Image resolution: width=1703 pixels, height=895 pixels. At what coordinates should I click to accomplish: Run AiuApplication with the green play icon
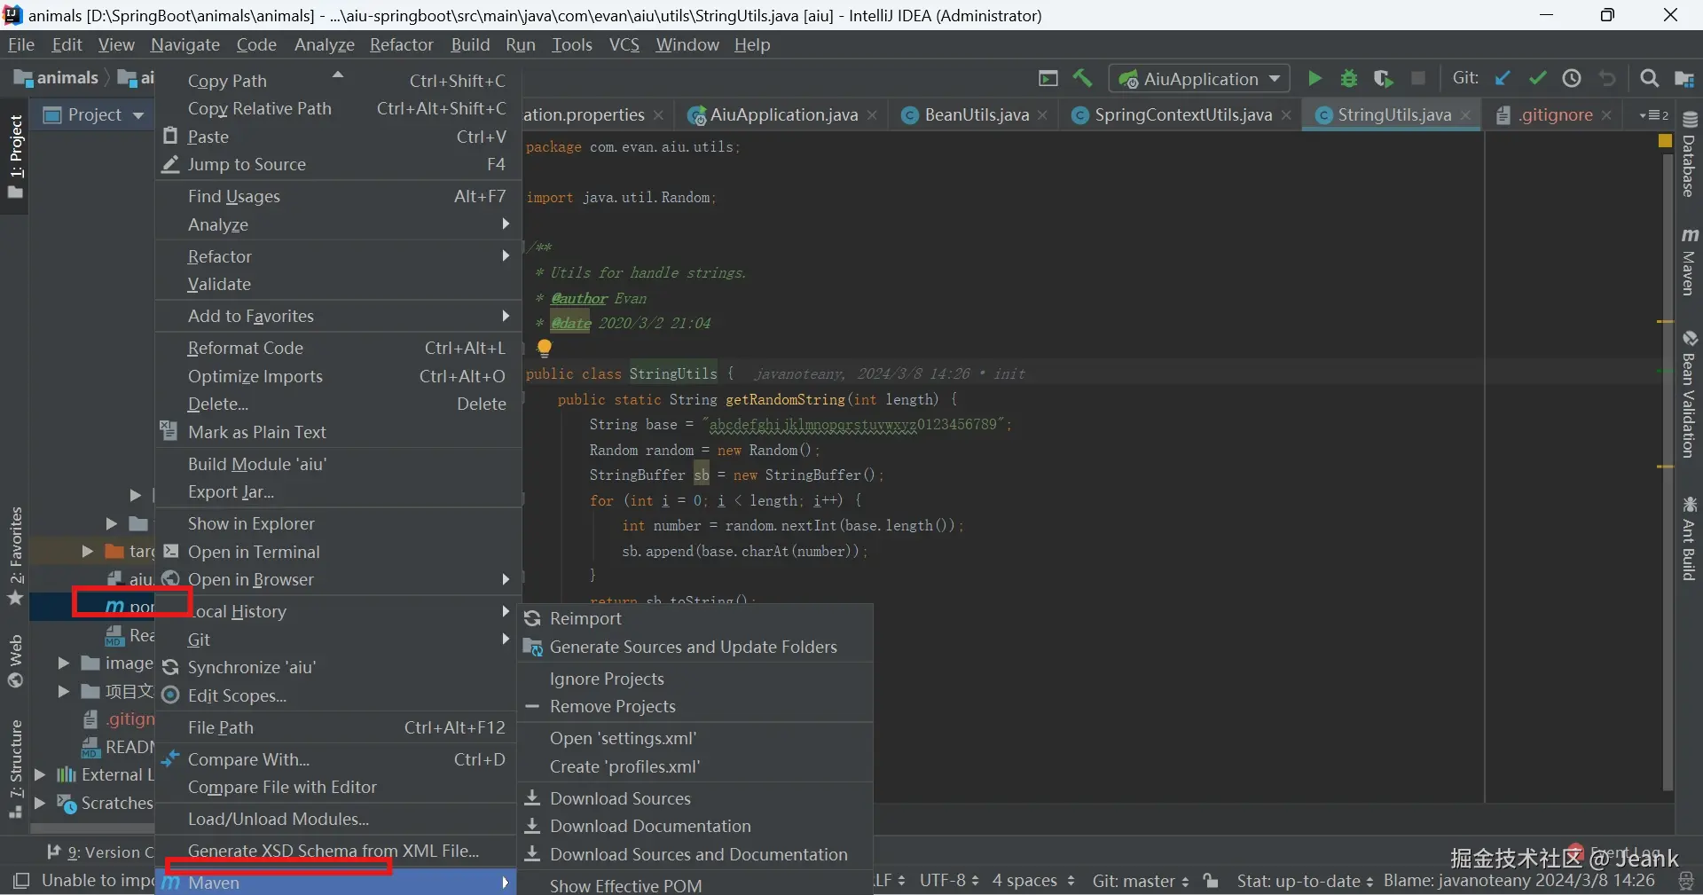tap(1315, 78)
